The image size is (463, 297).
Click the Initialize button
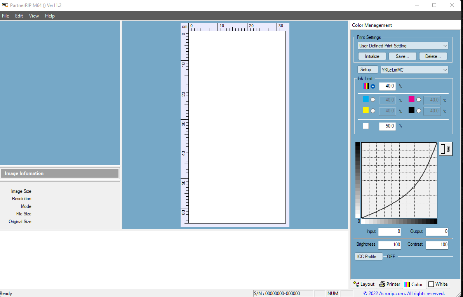(372, 56)
